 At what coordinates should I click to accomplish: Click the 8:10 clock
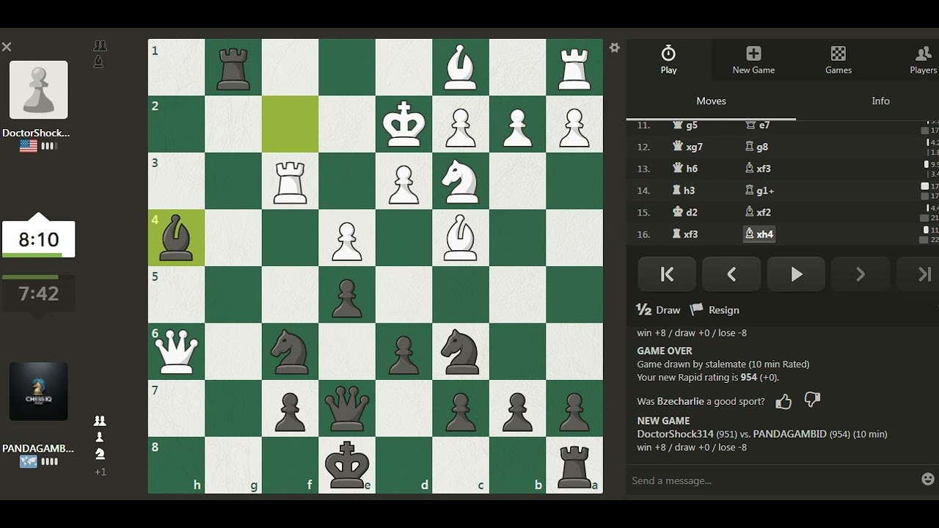pos(38,239)
